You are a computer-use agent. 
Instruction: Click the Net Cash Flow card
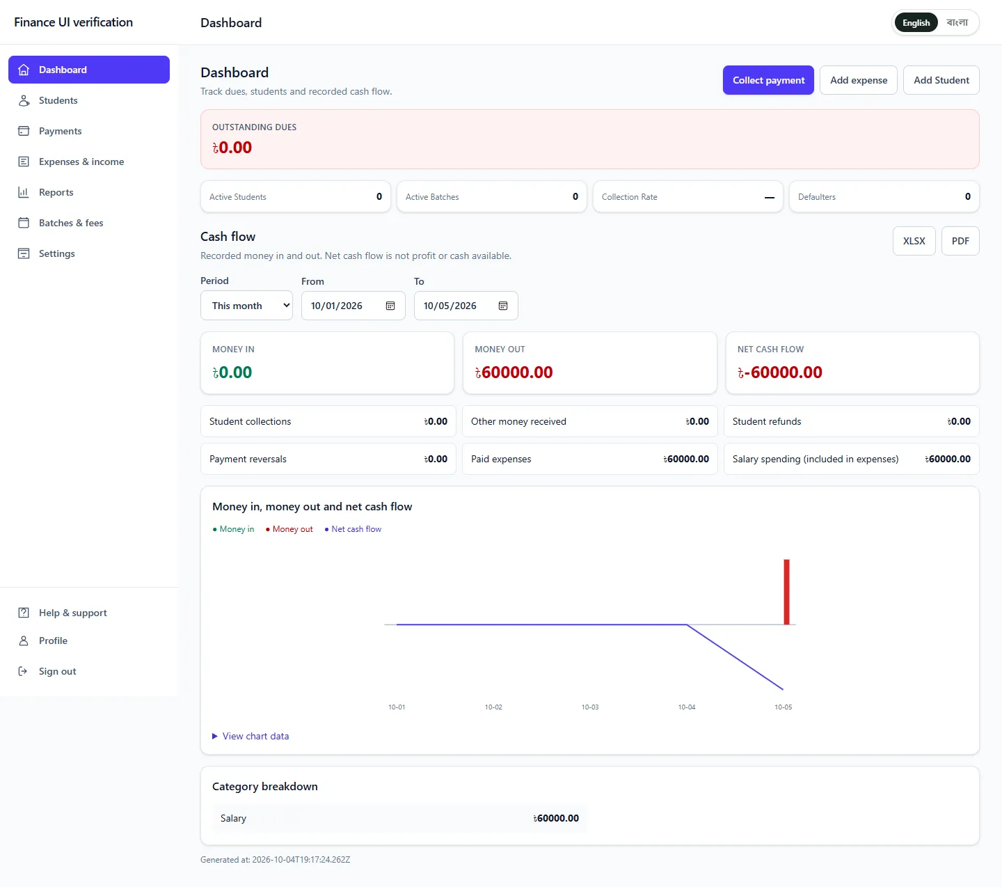point(852,363)
